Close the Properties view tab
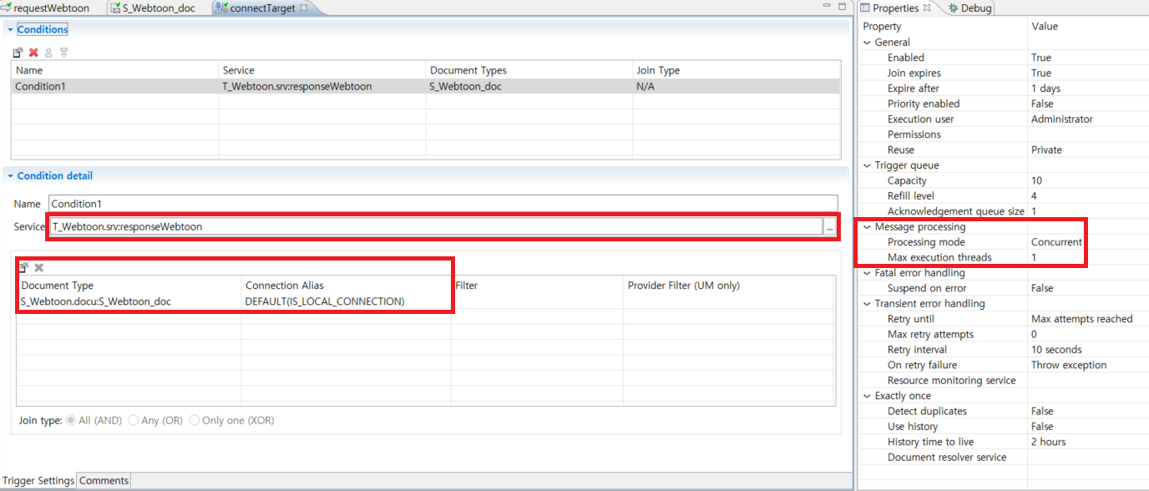 tap(927, 8)
